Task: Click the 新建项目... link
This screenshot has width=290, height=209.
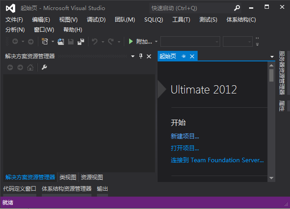Action: [x=185, y=136]
